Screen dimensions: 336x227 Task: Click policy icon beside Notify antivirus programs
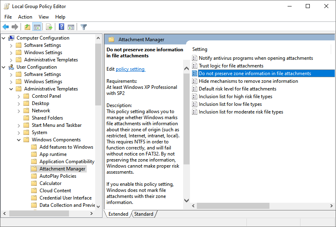tap(194, 58)
